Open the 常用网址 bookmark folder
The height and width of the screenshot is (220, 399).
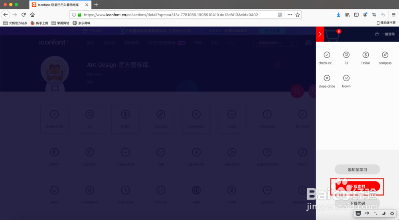[x=60, y=23]
